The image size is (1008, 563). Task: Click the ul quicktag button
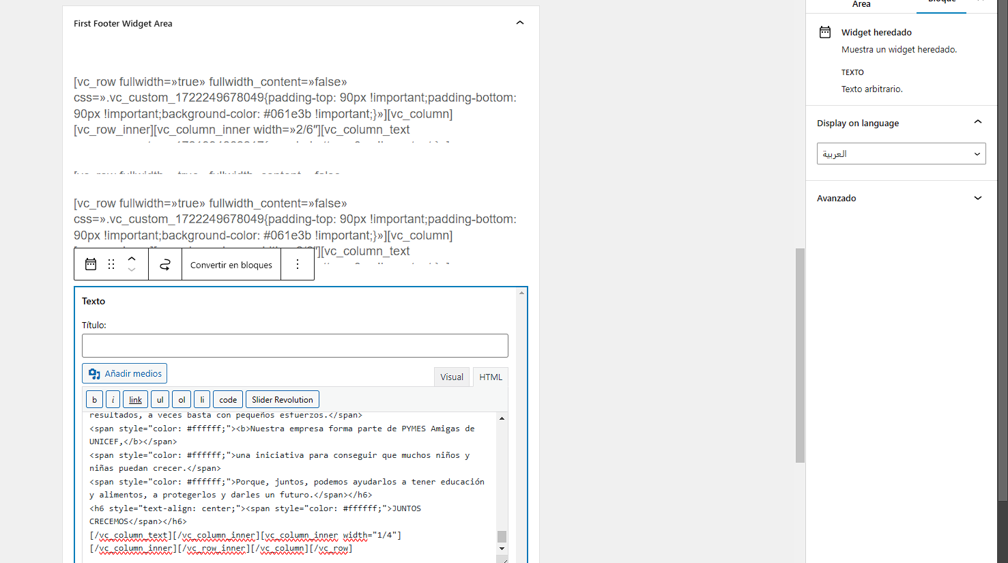click(x=160, y=400)
